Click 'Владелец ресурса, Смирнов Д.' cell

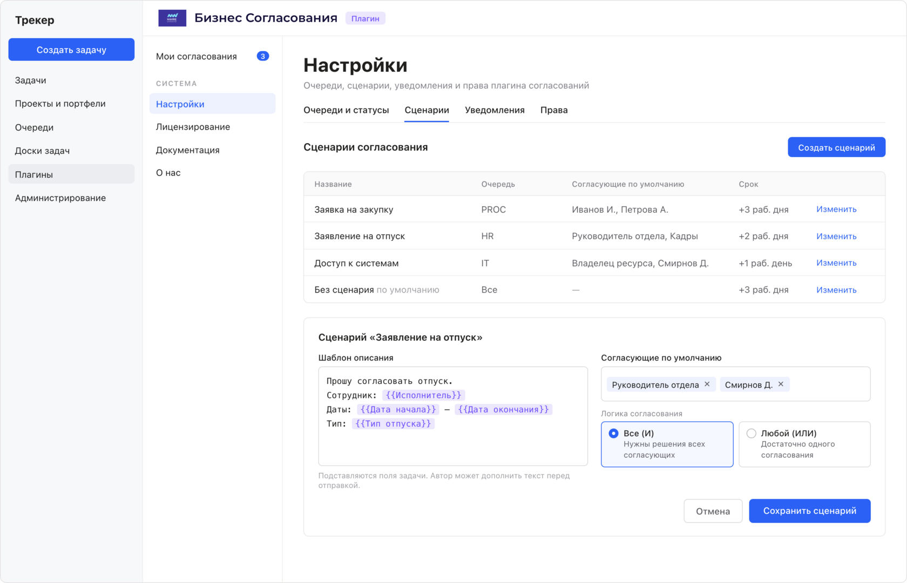pyautogui.click(x=640, y=263)
